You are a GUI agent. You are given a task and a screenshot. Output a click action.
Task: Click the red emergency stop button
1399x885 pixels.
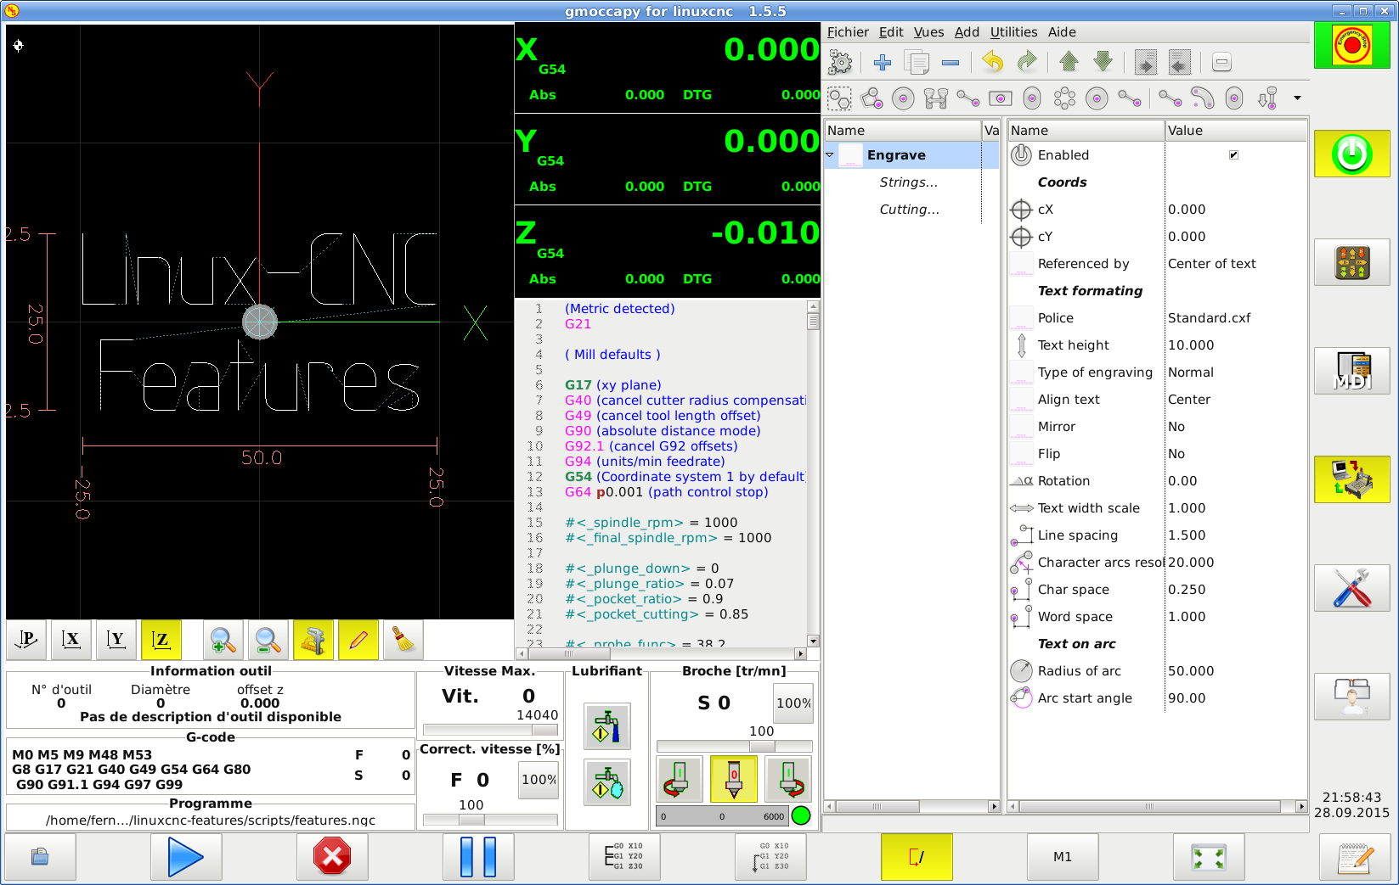[1351, 46]
